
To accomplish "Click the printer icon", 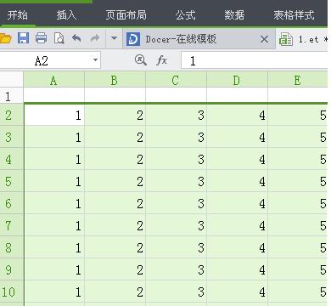I will point(42,38).
